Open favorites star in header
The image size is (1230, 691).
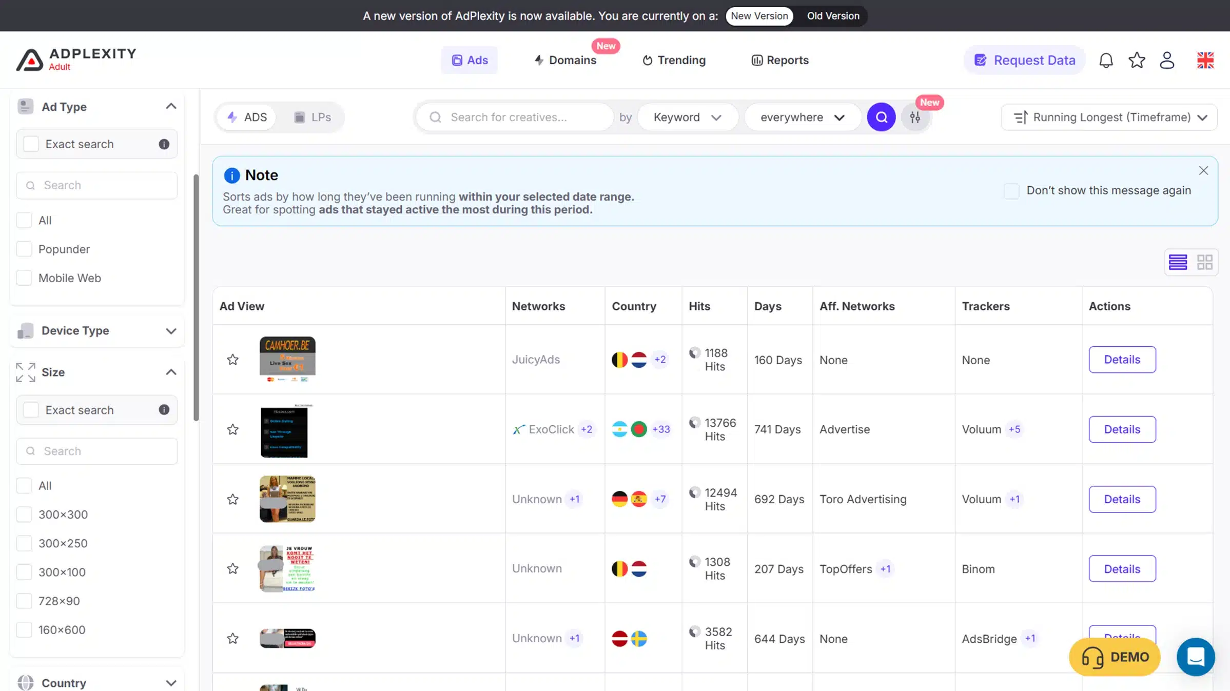(1137, 61)
